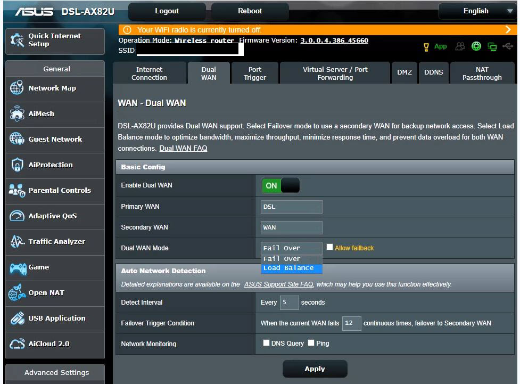The width and height of the screenshot is (520, 384).
Task: Open Quick Internet Setup wizard icon
Action: point(17,40)
